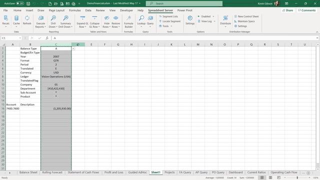The height and width of the screenshot is (180, 320).
Task: Click Summary Drill Down
Action: coord(65,21)
